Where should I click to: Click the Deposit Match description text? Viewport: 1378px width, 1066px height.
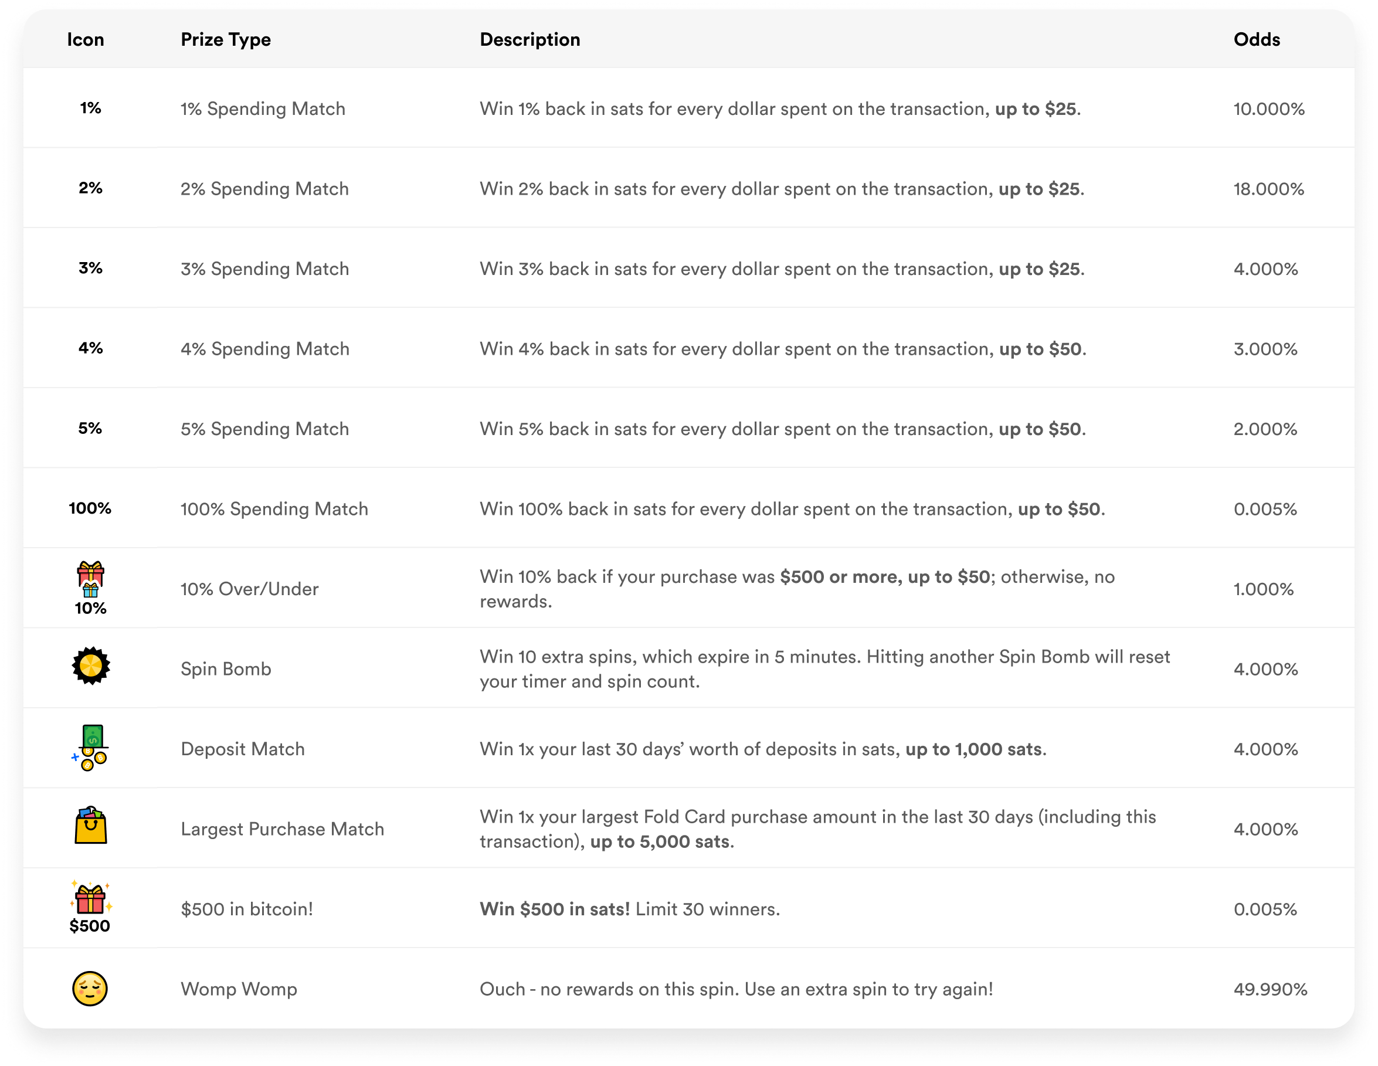tap(762, 749)
